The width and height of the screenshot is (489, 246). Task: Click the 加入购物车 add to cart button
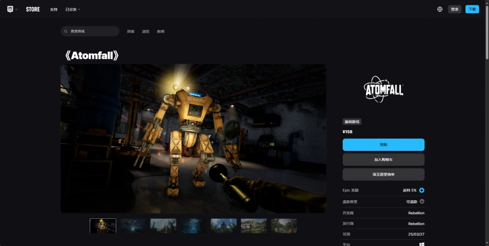384,159
